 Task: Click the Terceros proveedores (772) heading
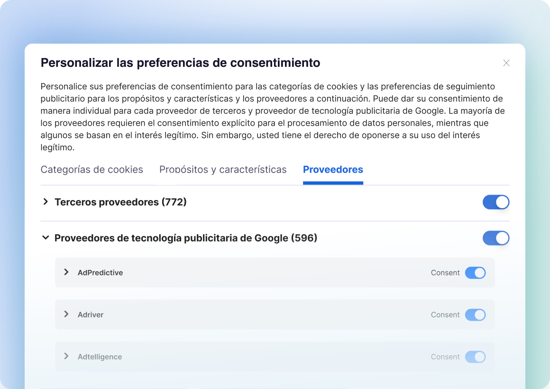tap(120, 202)
